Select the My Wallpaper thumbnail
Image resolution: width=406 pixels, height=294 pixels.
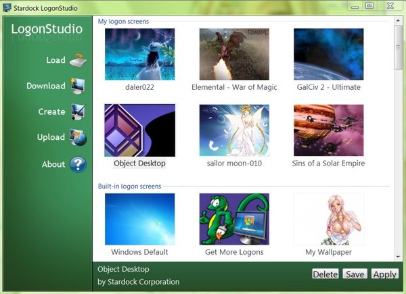pyautogui.click(x=329, y=219)
